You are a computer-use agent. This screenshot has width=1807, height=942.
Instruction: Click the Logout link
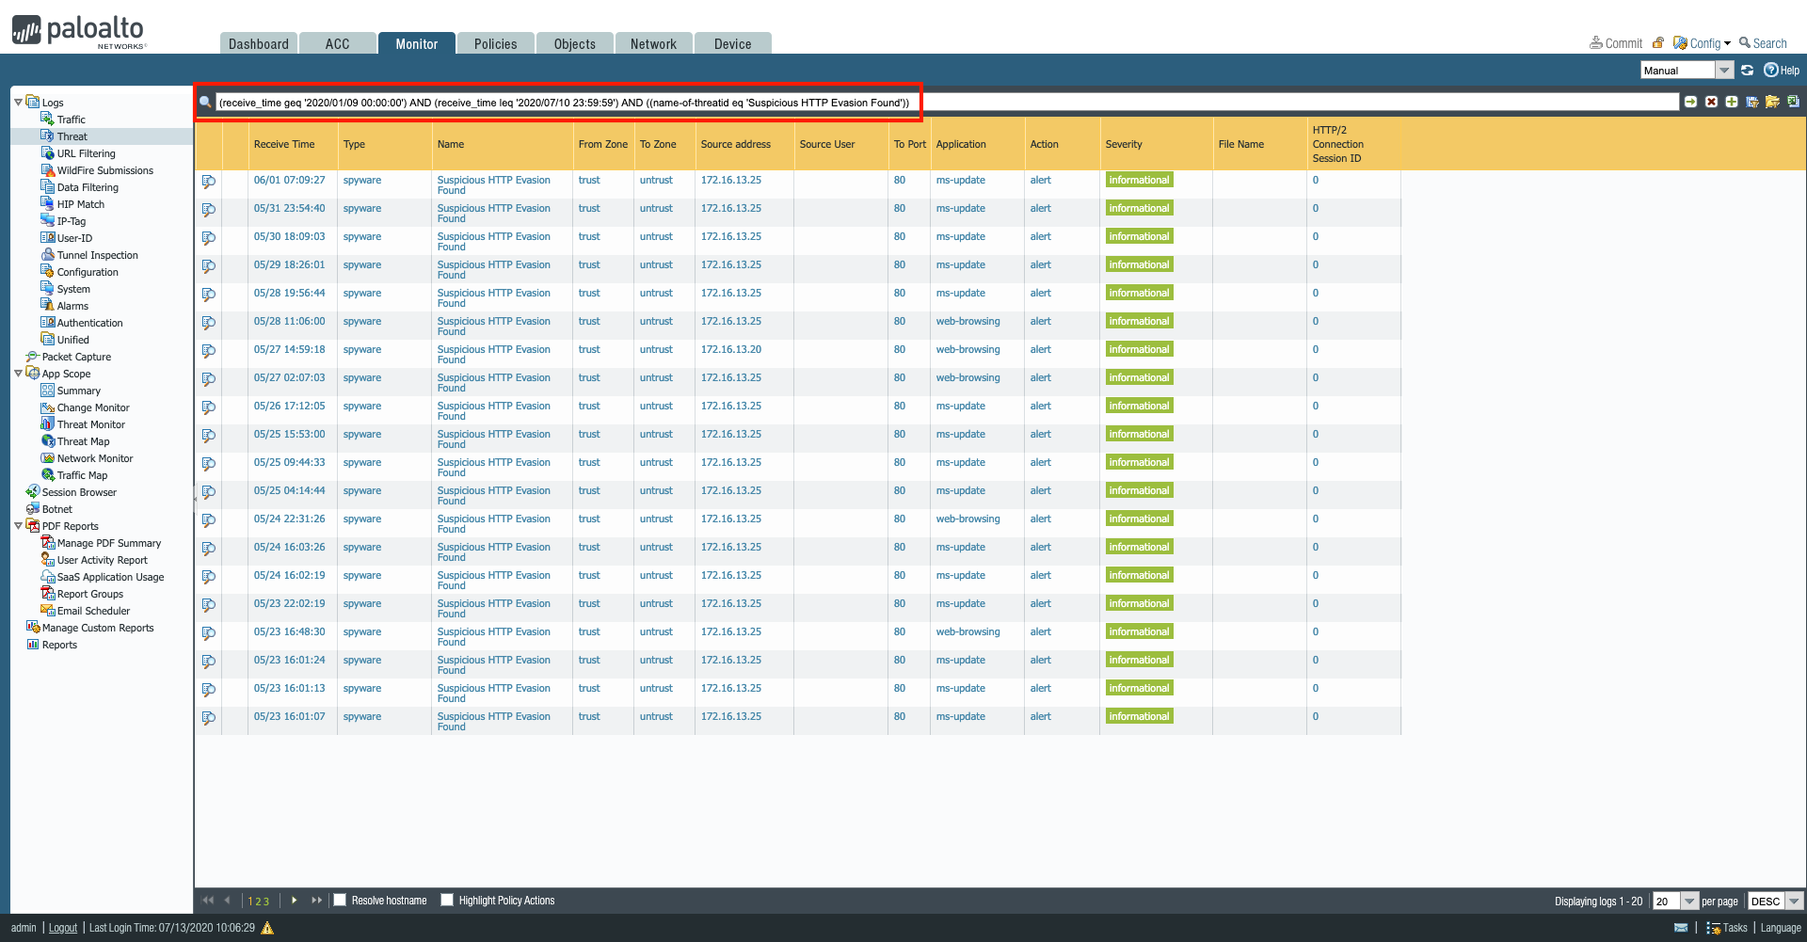point(61,928)
